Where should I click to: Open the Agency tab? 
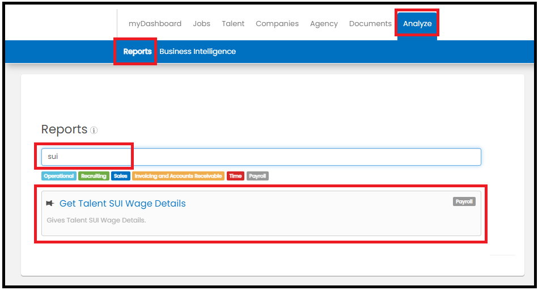pos(324,24)
